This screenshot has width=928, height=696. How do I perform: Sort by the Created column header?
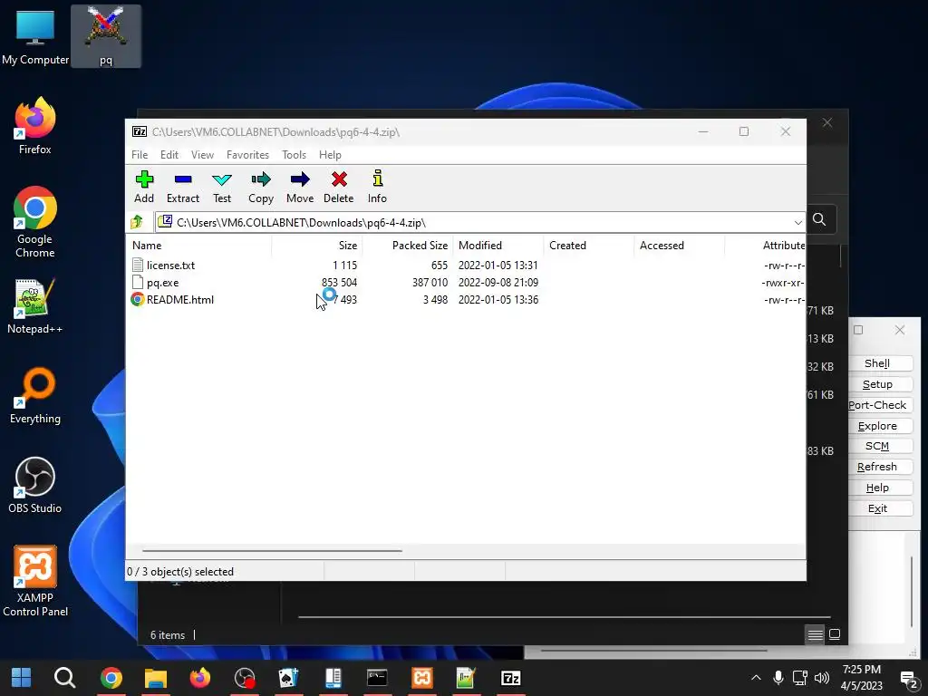[x=589, y=245]
